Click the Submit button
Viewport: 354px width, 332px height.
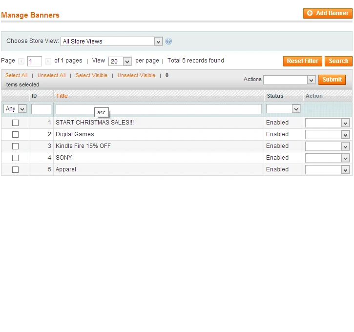tap(332, 80)
